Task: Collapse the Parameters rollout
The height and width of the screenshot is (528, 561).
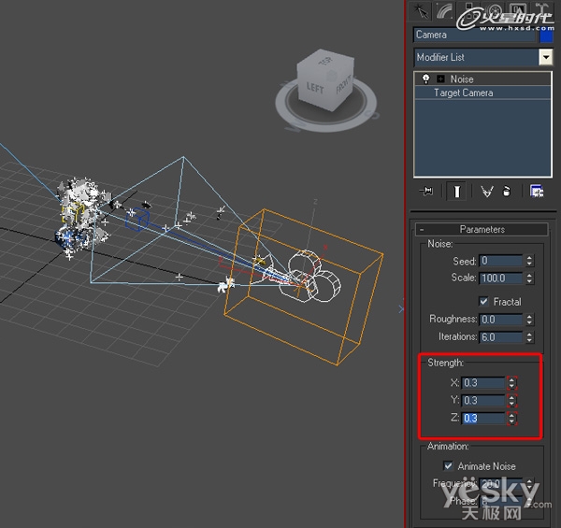Action: point(482,229)
